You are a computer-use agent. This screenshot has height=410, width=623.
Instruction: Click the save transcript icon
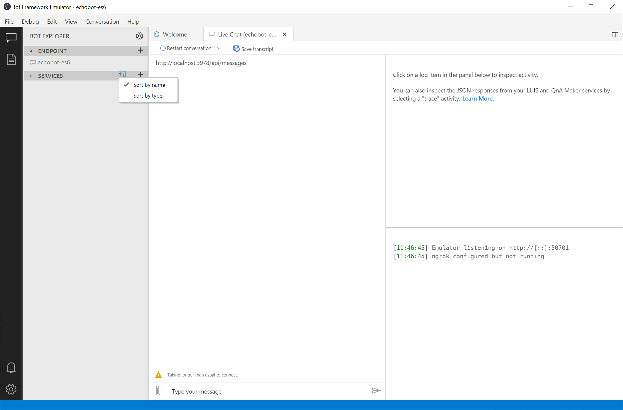[x=236, y=48]
